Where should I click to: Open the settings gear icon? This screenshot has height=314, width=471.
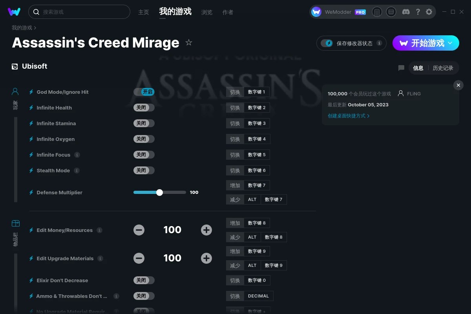(429, 12)
